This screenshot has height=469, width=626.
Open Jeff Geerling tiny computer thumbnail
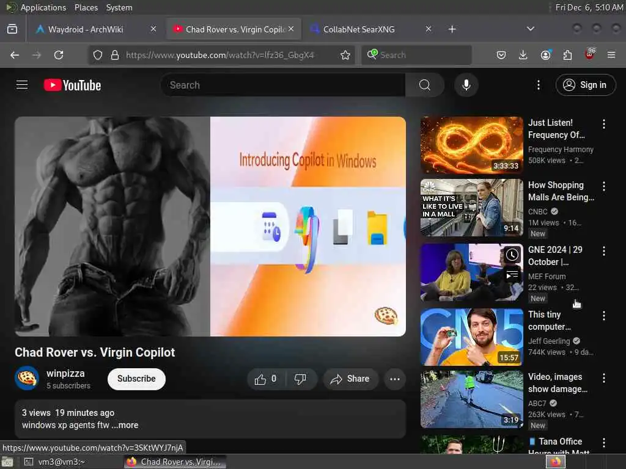pos(471,337)
